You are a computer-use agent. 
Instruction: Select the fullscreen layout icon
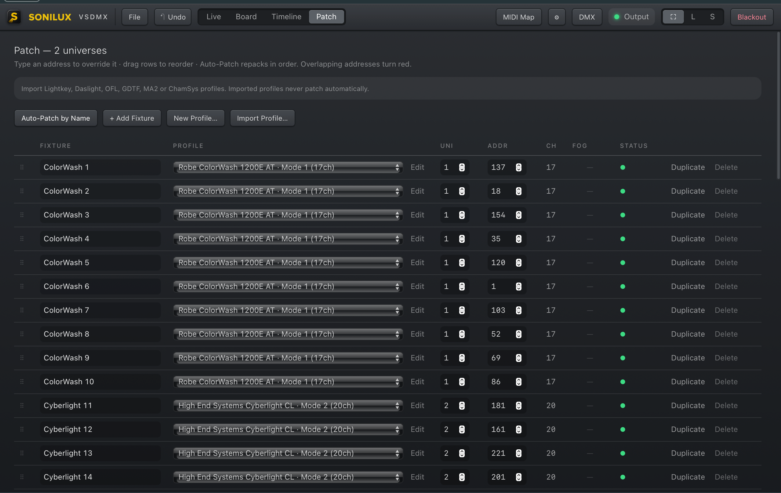pyautogui.click(x=673, y=17)
